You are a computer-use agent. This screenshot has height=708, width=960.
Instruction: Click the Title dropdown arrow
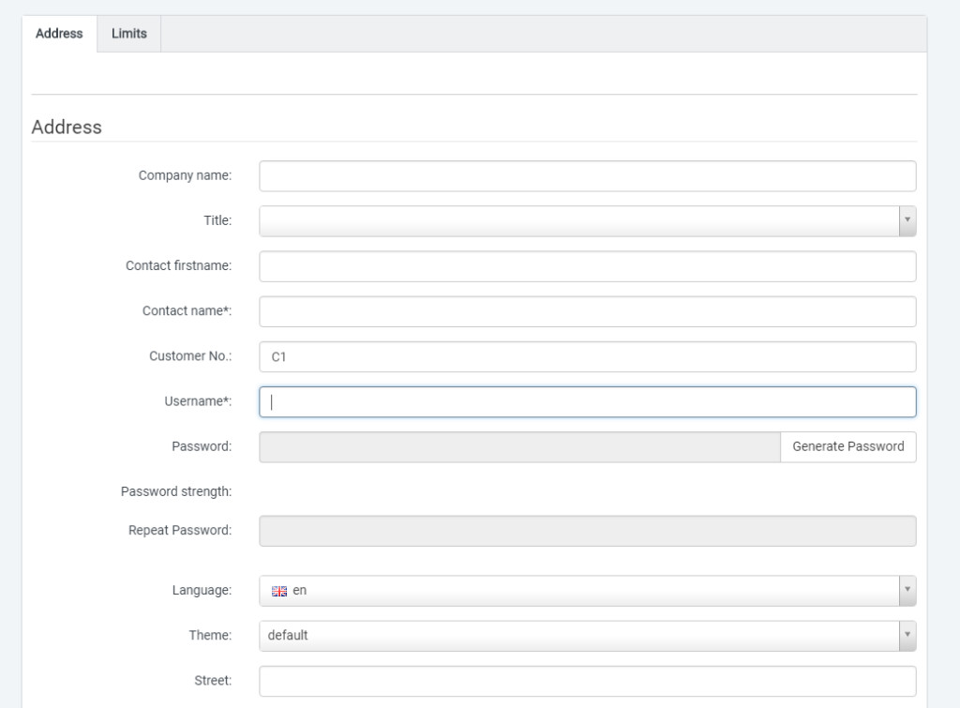tap(907, 221)
